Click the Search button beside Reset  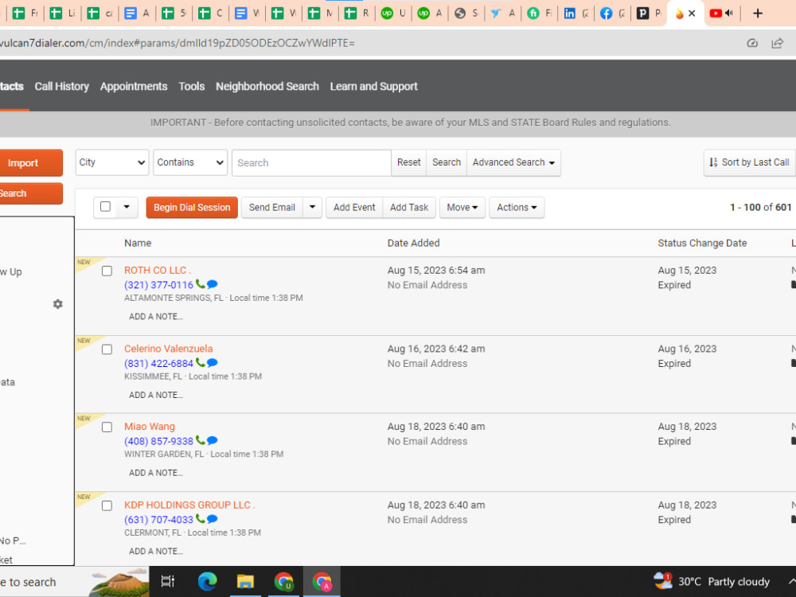pyautogui.click(x=447, y=162)
